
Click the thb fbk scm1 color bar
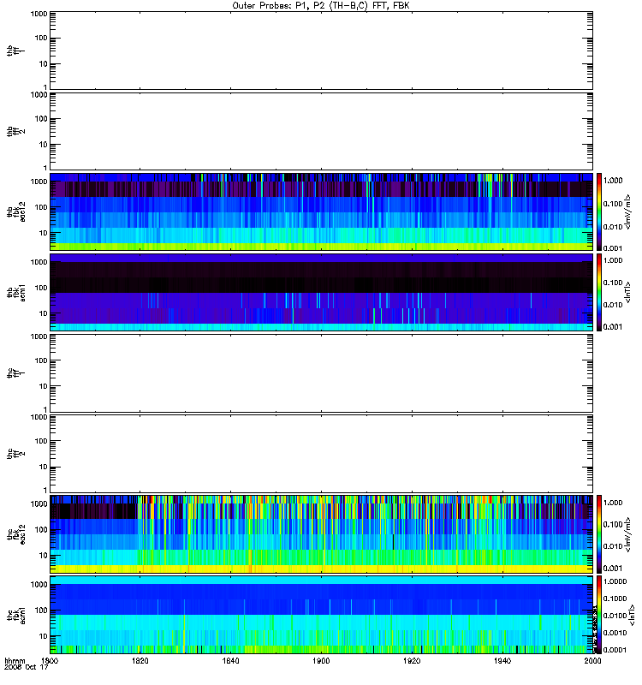(x=599, y=292)
